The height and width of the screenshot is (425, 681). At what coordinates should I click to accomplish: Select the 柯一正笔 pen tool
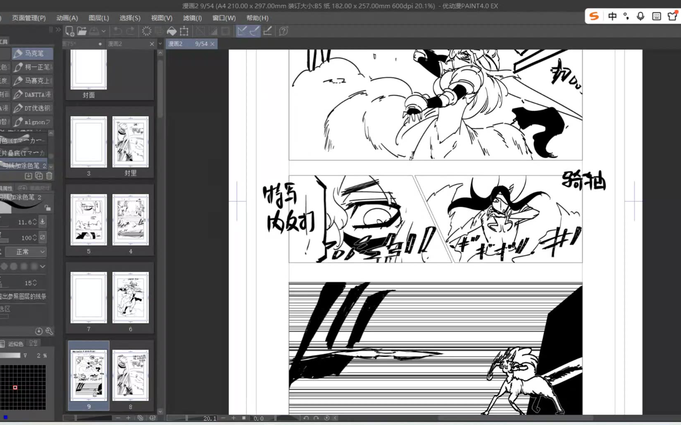pos(32,67)
